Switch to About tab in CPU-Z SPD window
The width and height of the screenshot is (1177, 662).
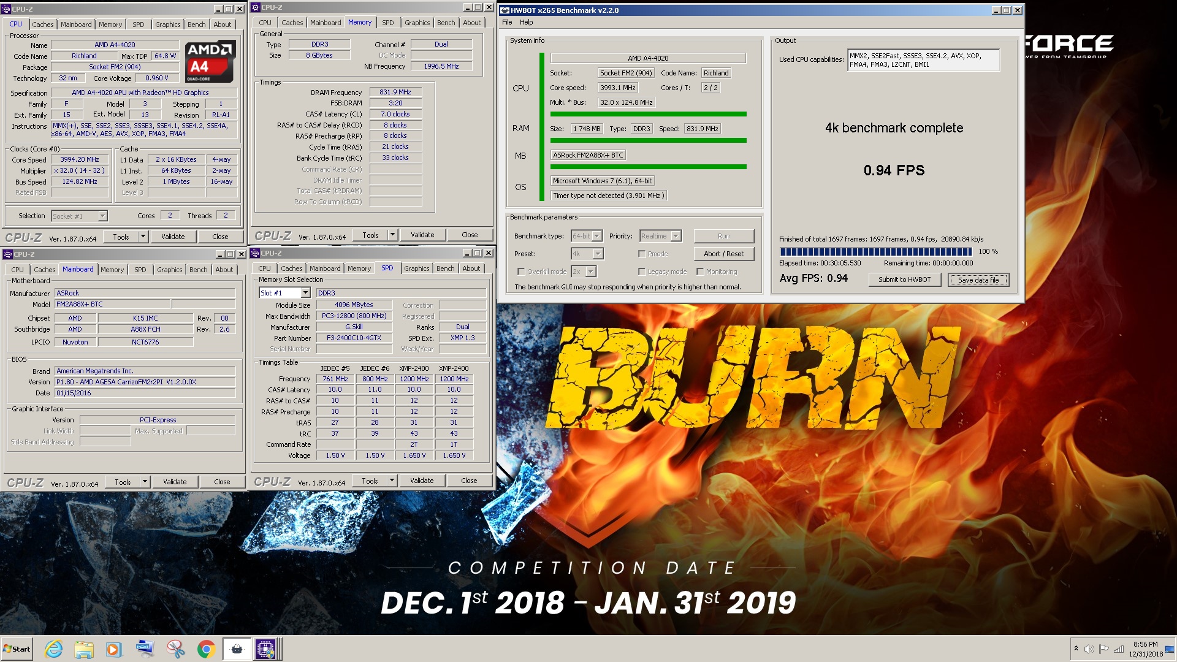pos(471,268)
